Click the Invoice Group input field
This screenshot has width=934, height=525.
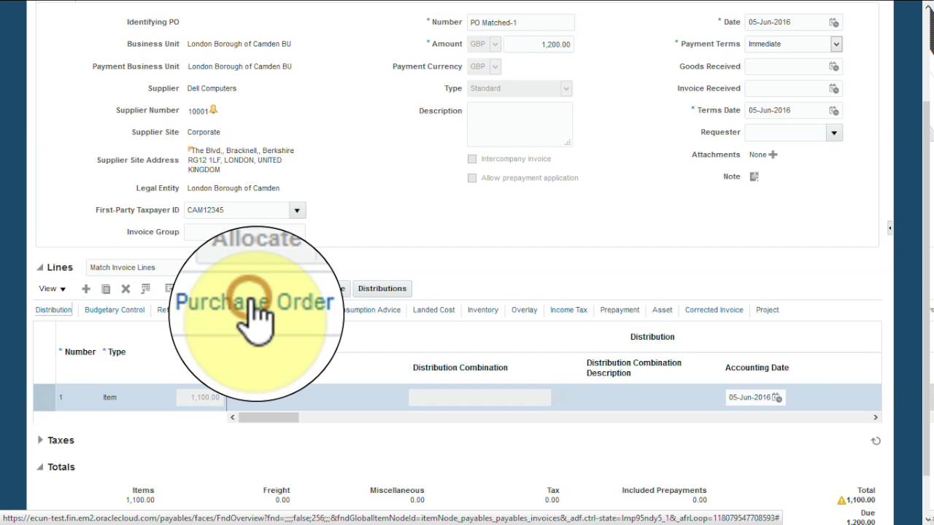pyautogui.click(x=244, y=232)
